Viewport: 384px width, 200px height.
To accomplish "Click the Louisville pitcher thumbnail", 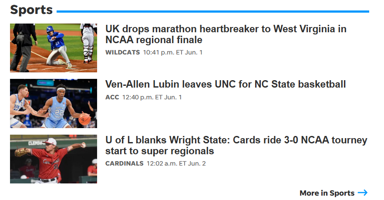I will click(54, 159).
